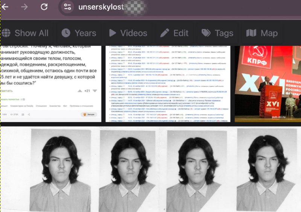Go back with the browser back arrow
Image resolution: width=301 pixels, height=212 pixels.
click(x=5, y=7)
